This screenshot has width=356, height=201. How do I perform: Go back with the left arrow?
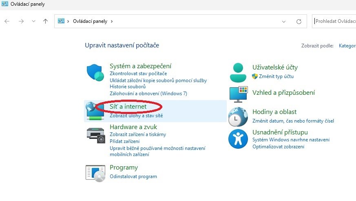(x=7, y=21)
